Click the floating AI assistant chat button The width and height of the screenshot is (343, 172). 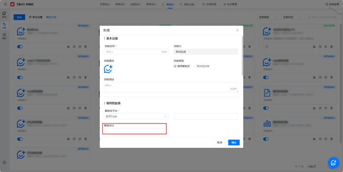[x=333, y=162]
